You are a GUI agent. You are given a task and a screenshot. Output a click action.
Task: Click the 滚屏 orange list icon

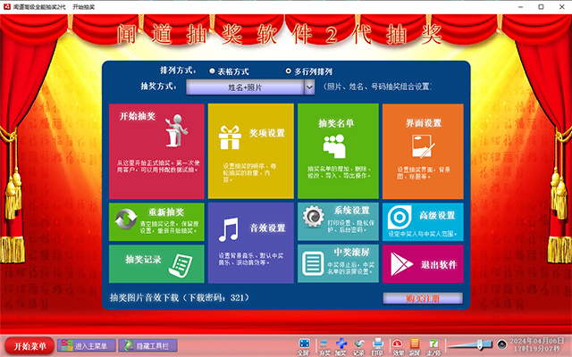415,346
